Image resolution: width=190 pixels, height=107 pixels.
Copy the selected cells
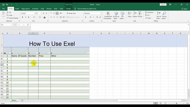click(x=9, y=15)
